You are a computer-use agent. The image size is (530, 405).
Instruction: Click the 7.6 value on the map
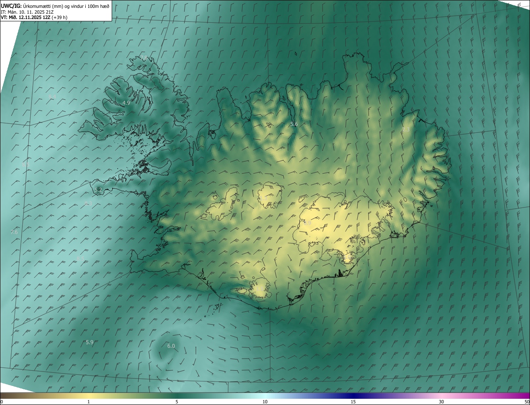point(14,232)
